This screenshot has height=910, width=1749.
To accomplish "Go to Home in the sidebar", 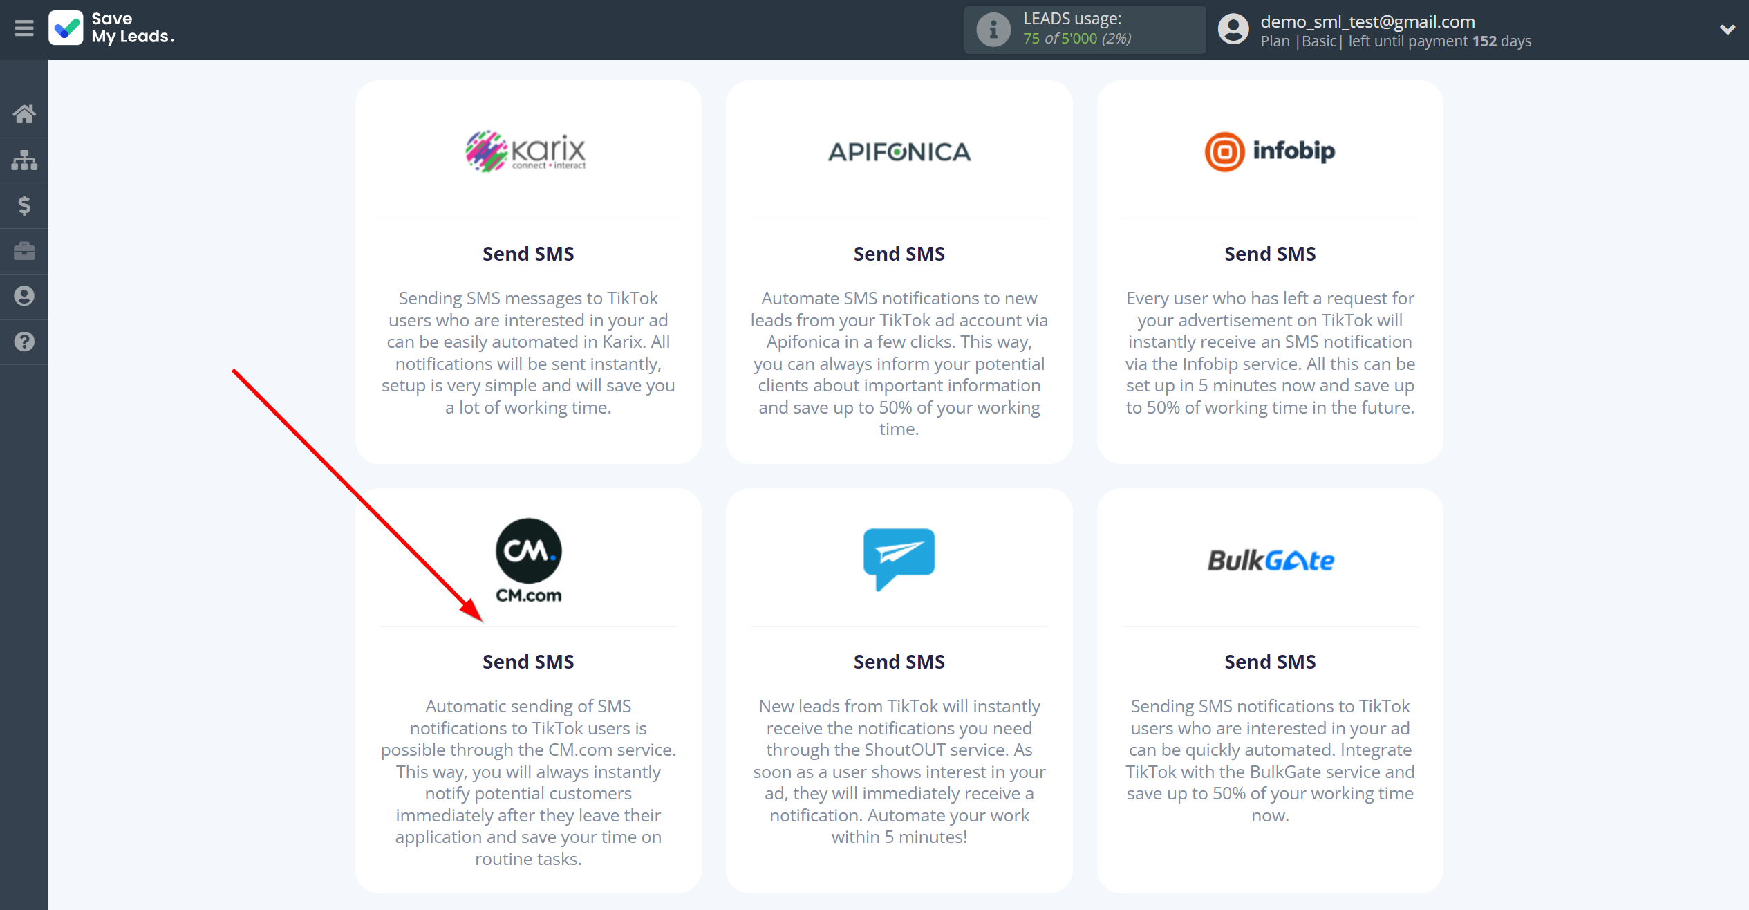I will tap(24, 113).
